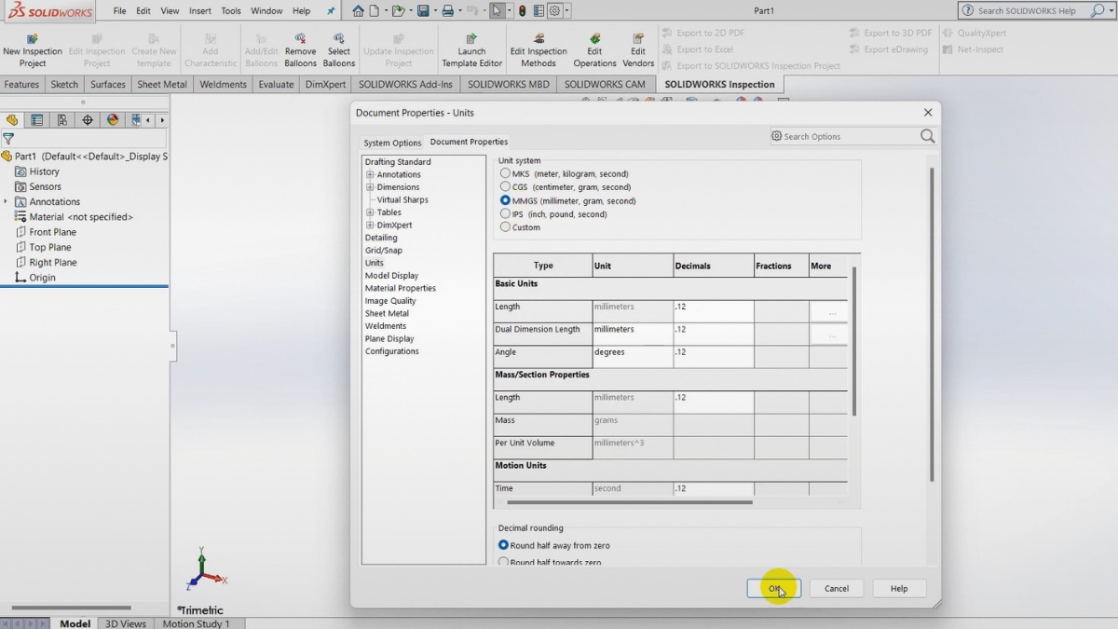1118x629 pixels.
Task: Select CGS (centimeter, gram, second) unit system
Action: (505, 187)
